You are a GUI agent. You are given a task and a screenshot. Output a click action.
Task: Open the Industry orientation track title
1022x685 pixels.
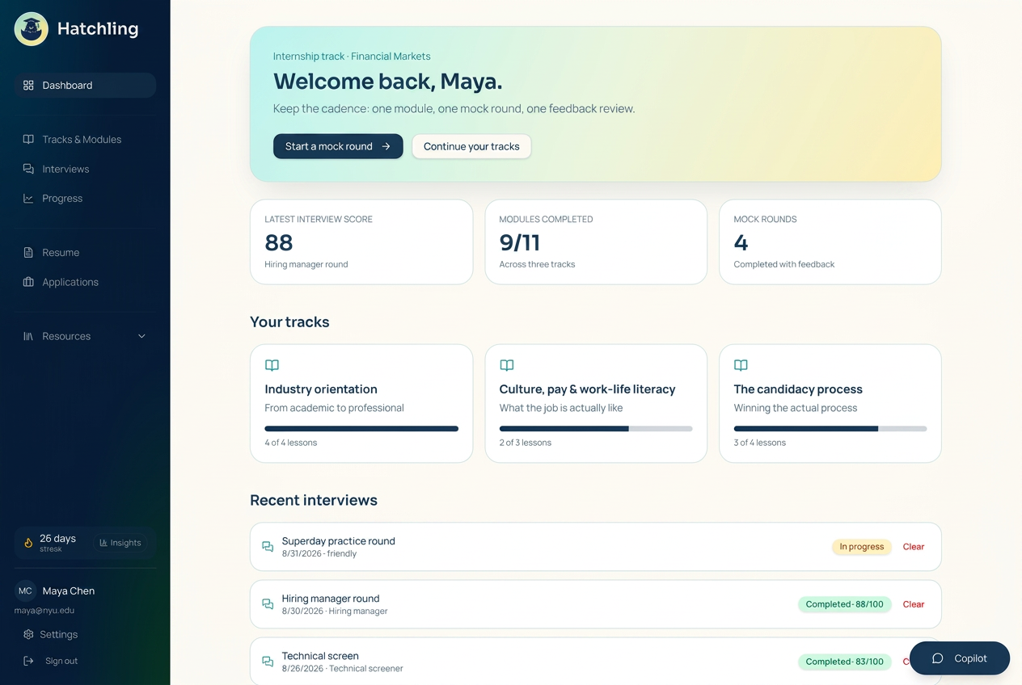pos(321,389)
